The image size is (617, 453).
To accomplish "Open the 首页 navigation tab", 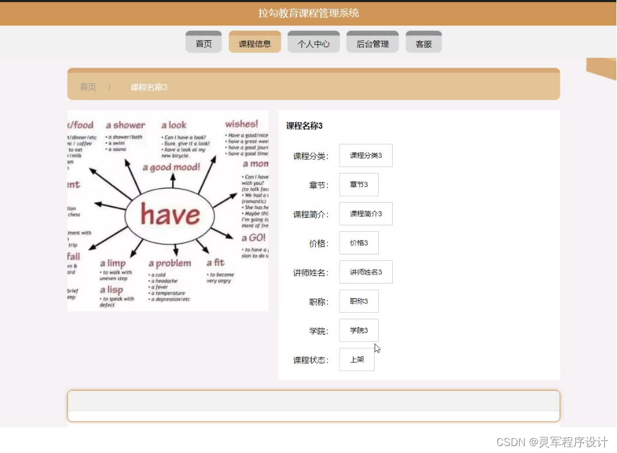I will point(203,41).
